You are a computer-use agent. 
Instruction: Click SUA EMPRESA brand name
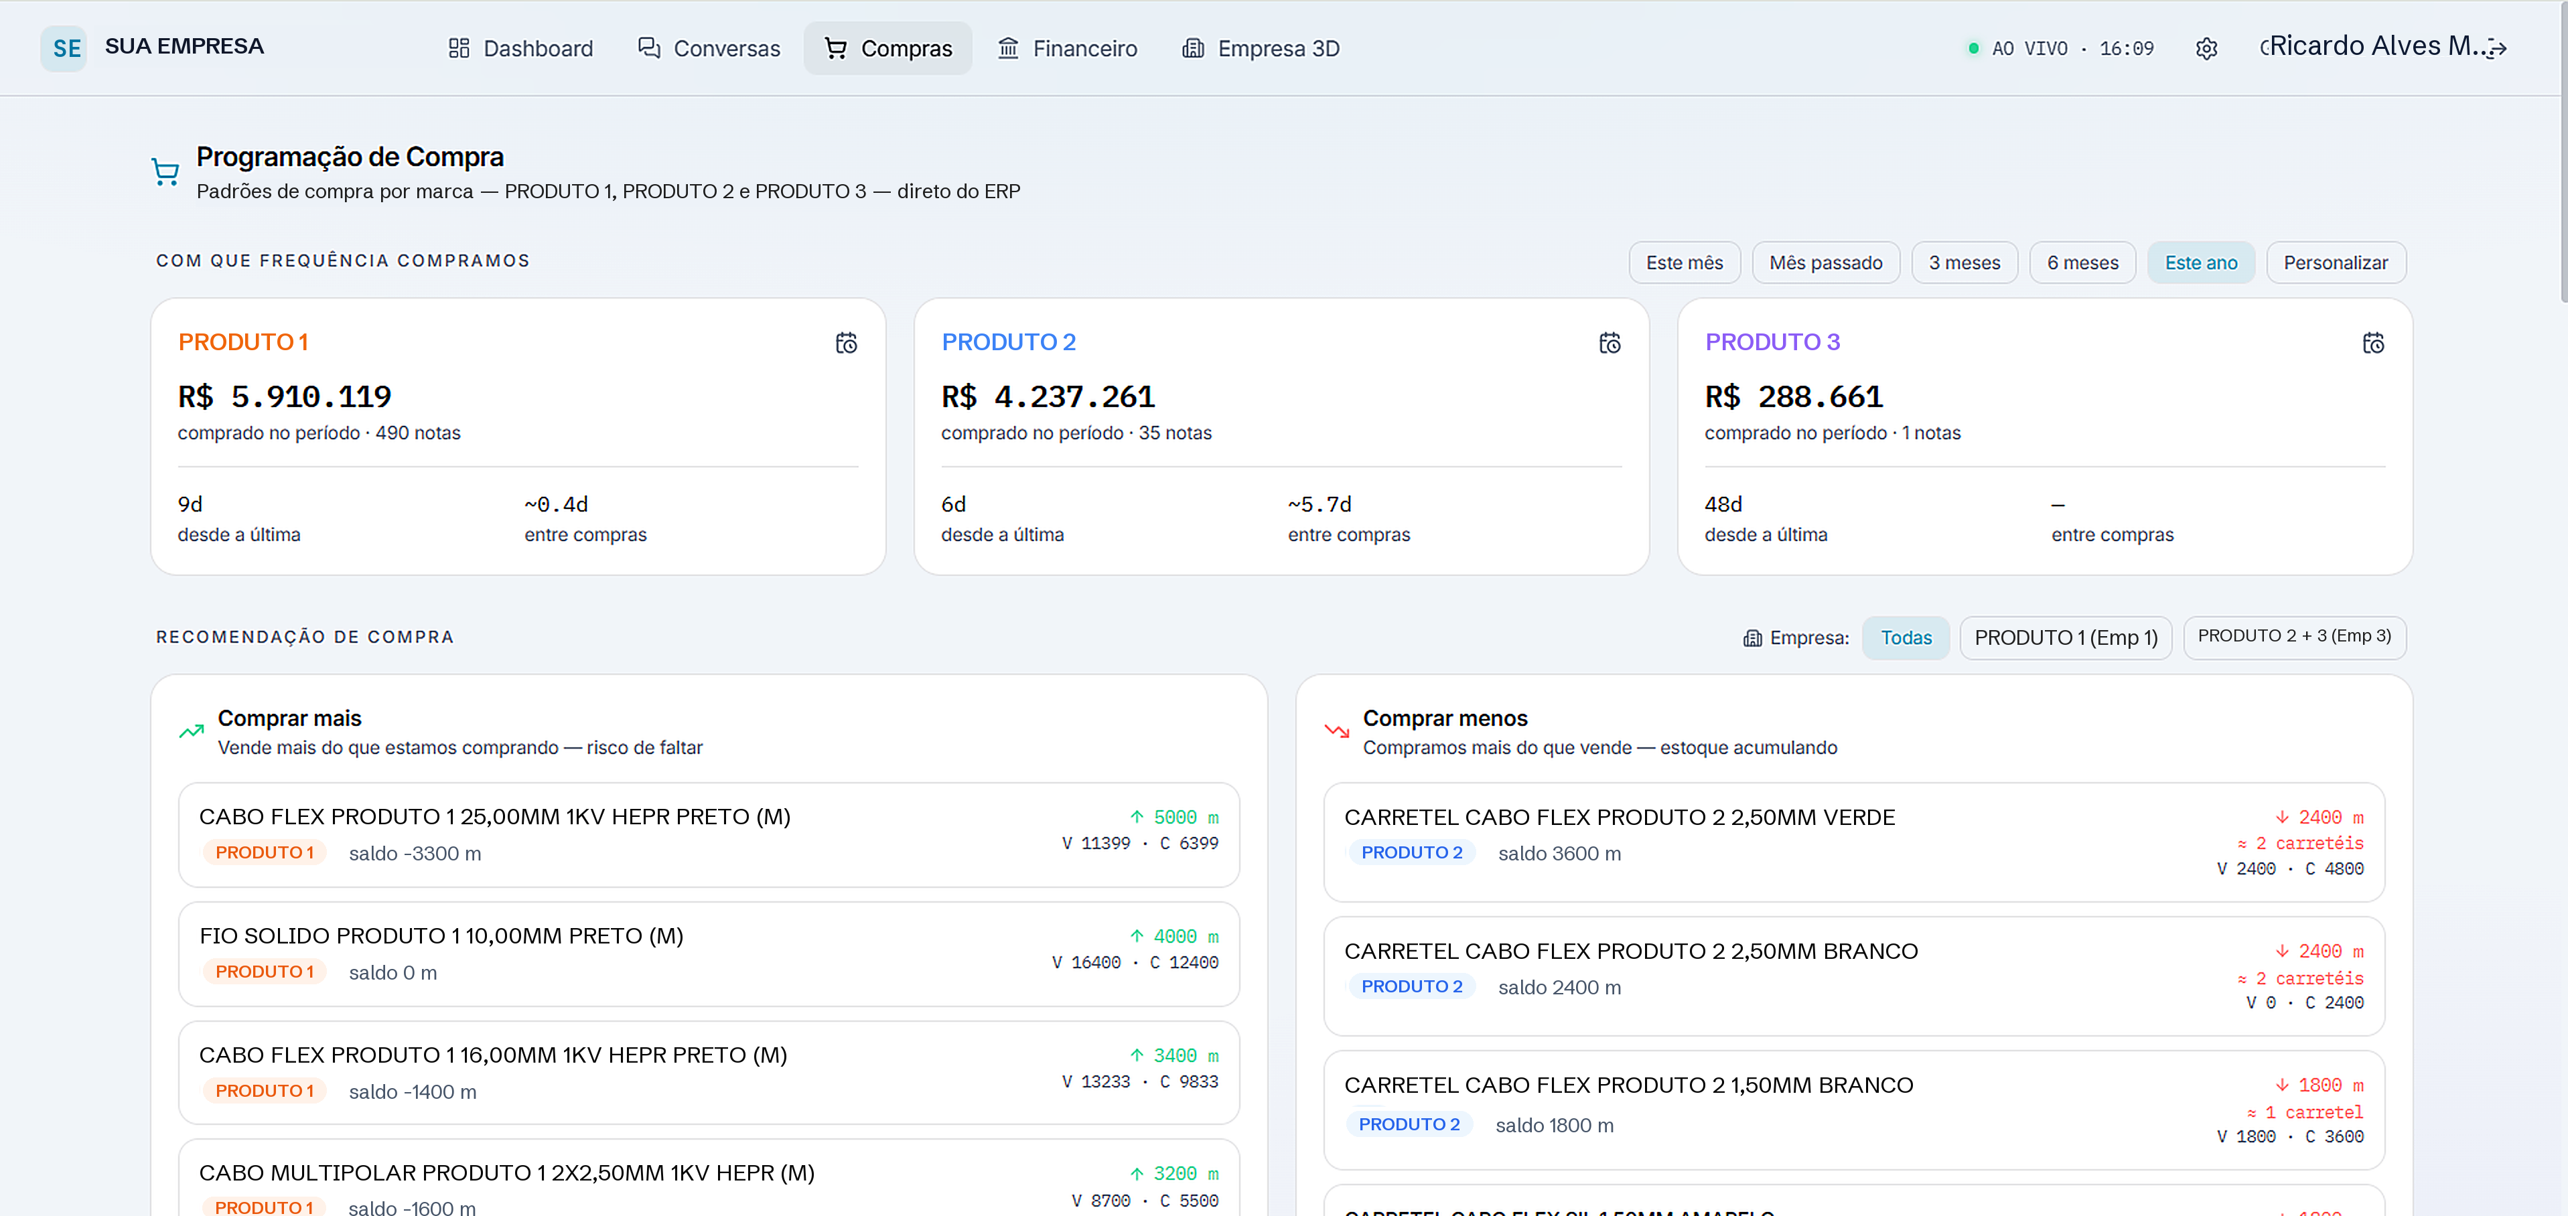pyautogui.click(x=184, y=47)
